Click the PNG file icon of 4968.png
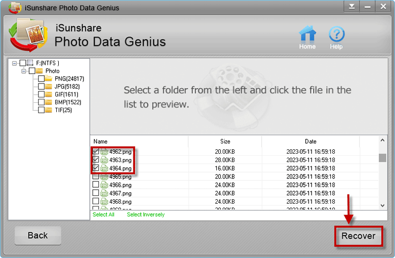This screenshot has height=258, width=395. 104,202
